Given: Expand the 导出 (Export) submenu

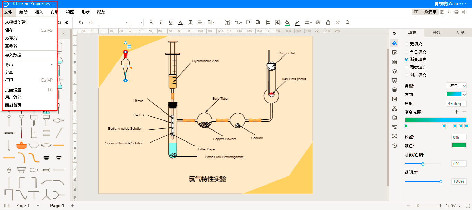Looking at the screenshot, I should click(29, 64).
